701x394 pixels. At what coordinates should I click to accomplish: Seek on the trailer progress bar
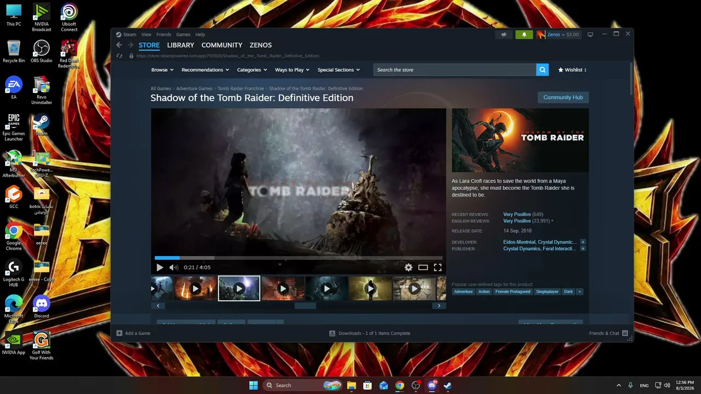pyautogui.click(x=298, y=258)
